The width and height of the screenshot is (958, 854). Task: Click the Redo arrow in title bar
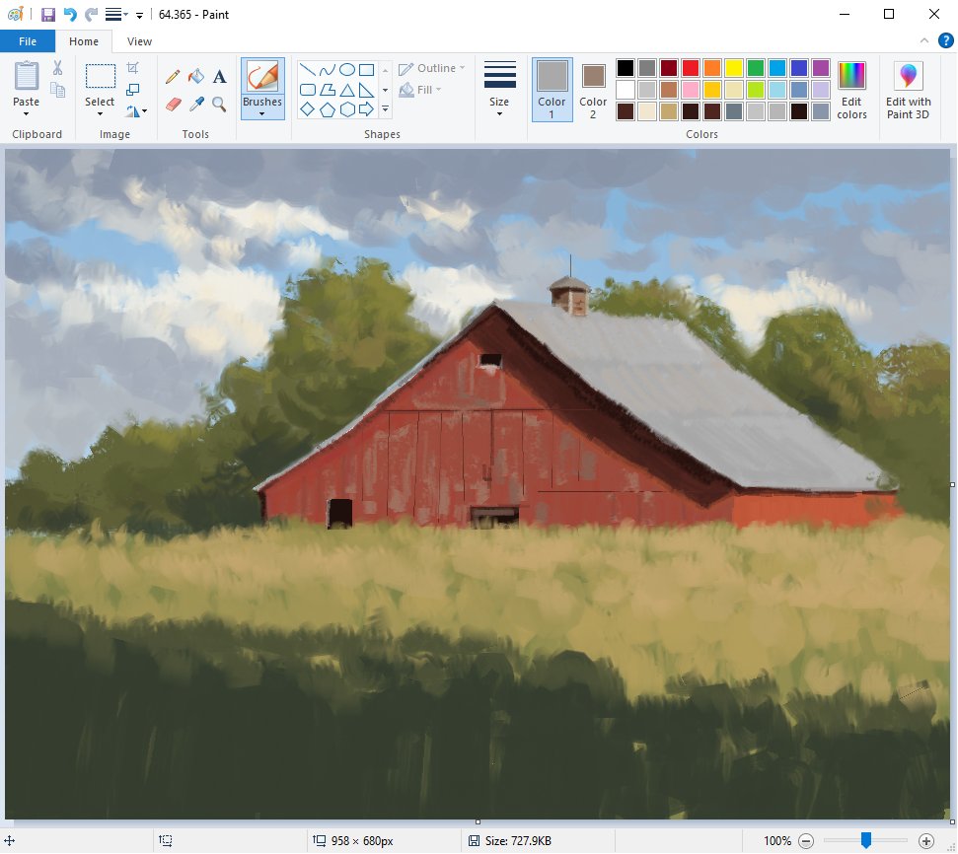point(91,14)
